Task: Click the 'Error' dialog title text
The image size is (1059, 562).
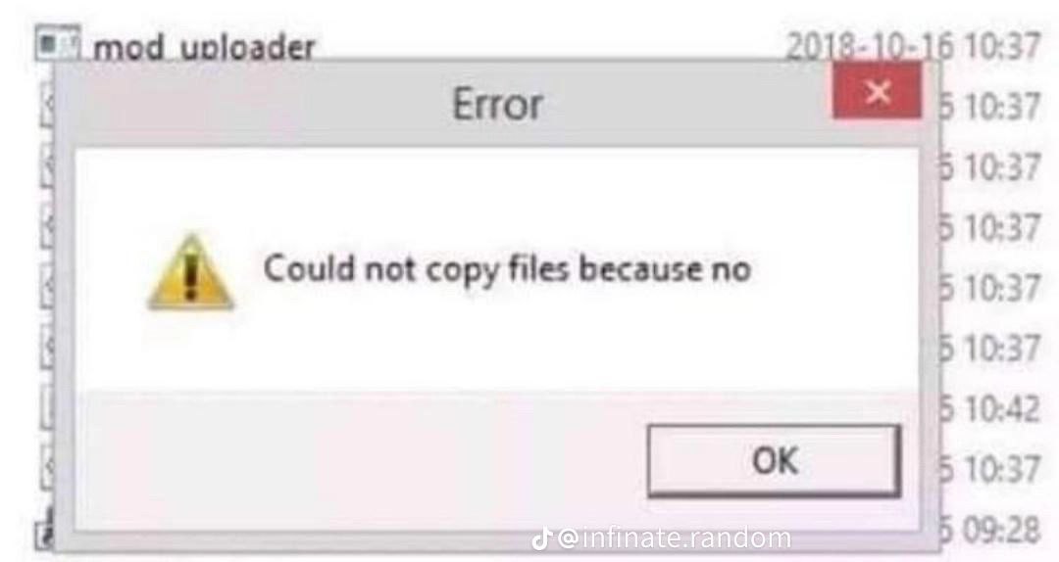Action: 498,105
